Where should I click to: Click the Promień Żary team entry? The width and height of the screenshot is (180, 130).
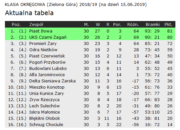43,44
